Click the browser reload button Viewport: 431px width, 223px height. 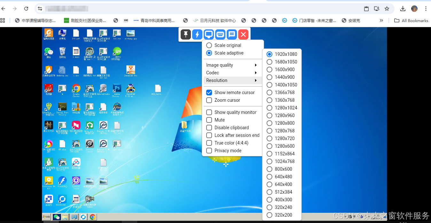pyautogui.click(x=26, y=9)
